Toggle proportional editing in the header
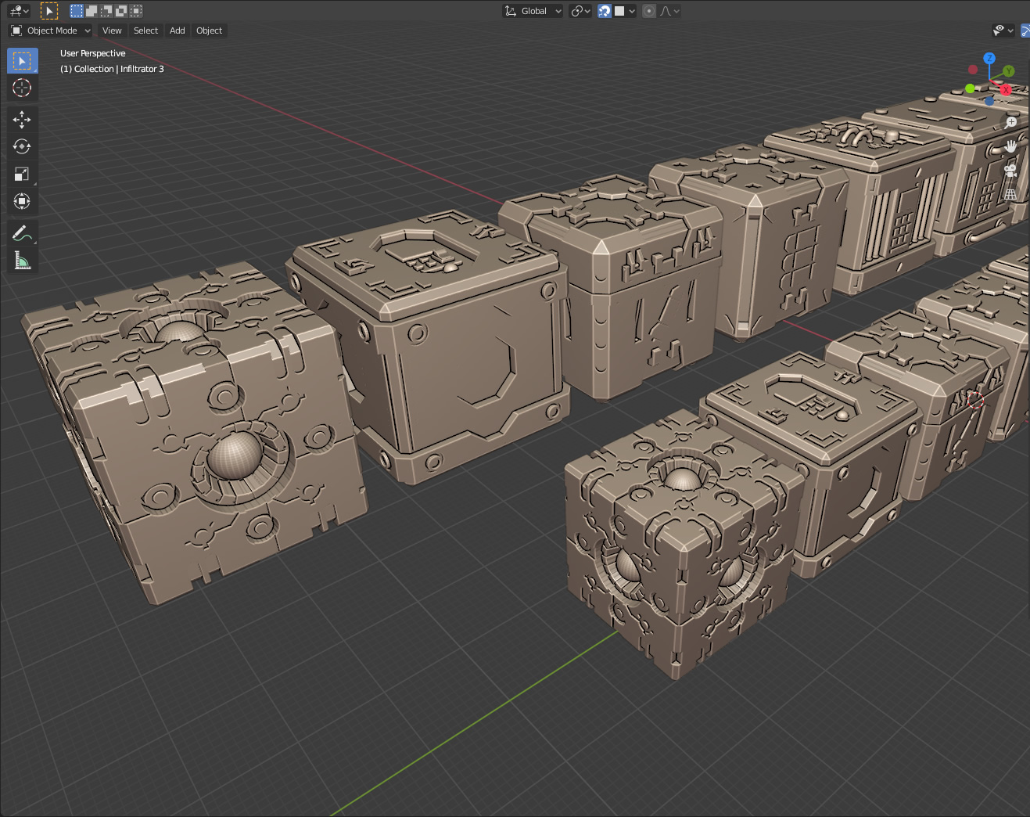This screenshot has width=1030, height=817. point(649,11)
